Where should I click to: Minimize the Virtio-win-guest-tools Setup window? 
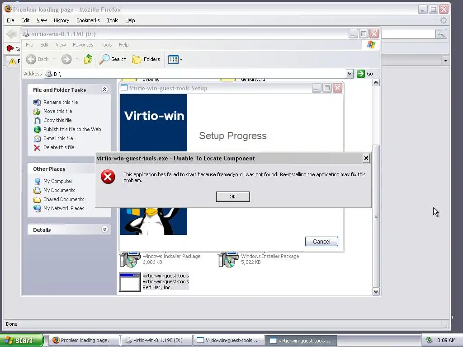(x=316, y=88)
